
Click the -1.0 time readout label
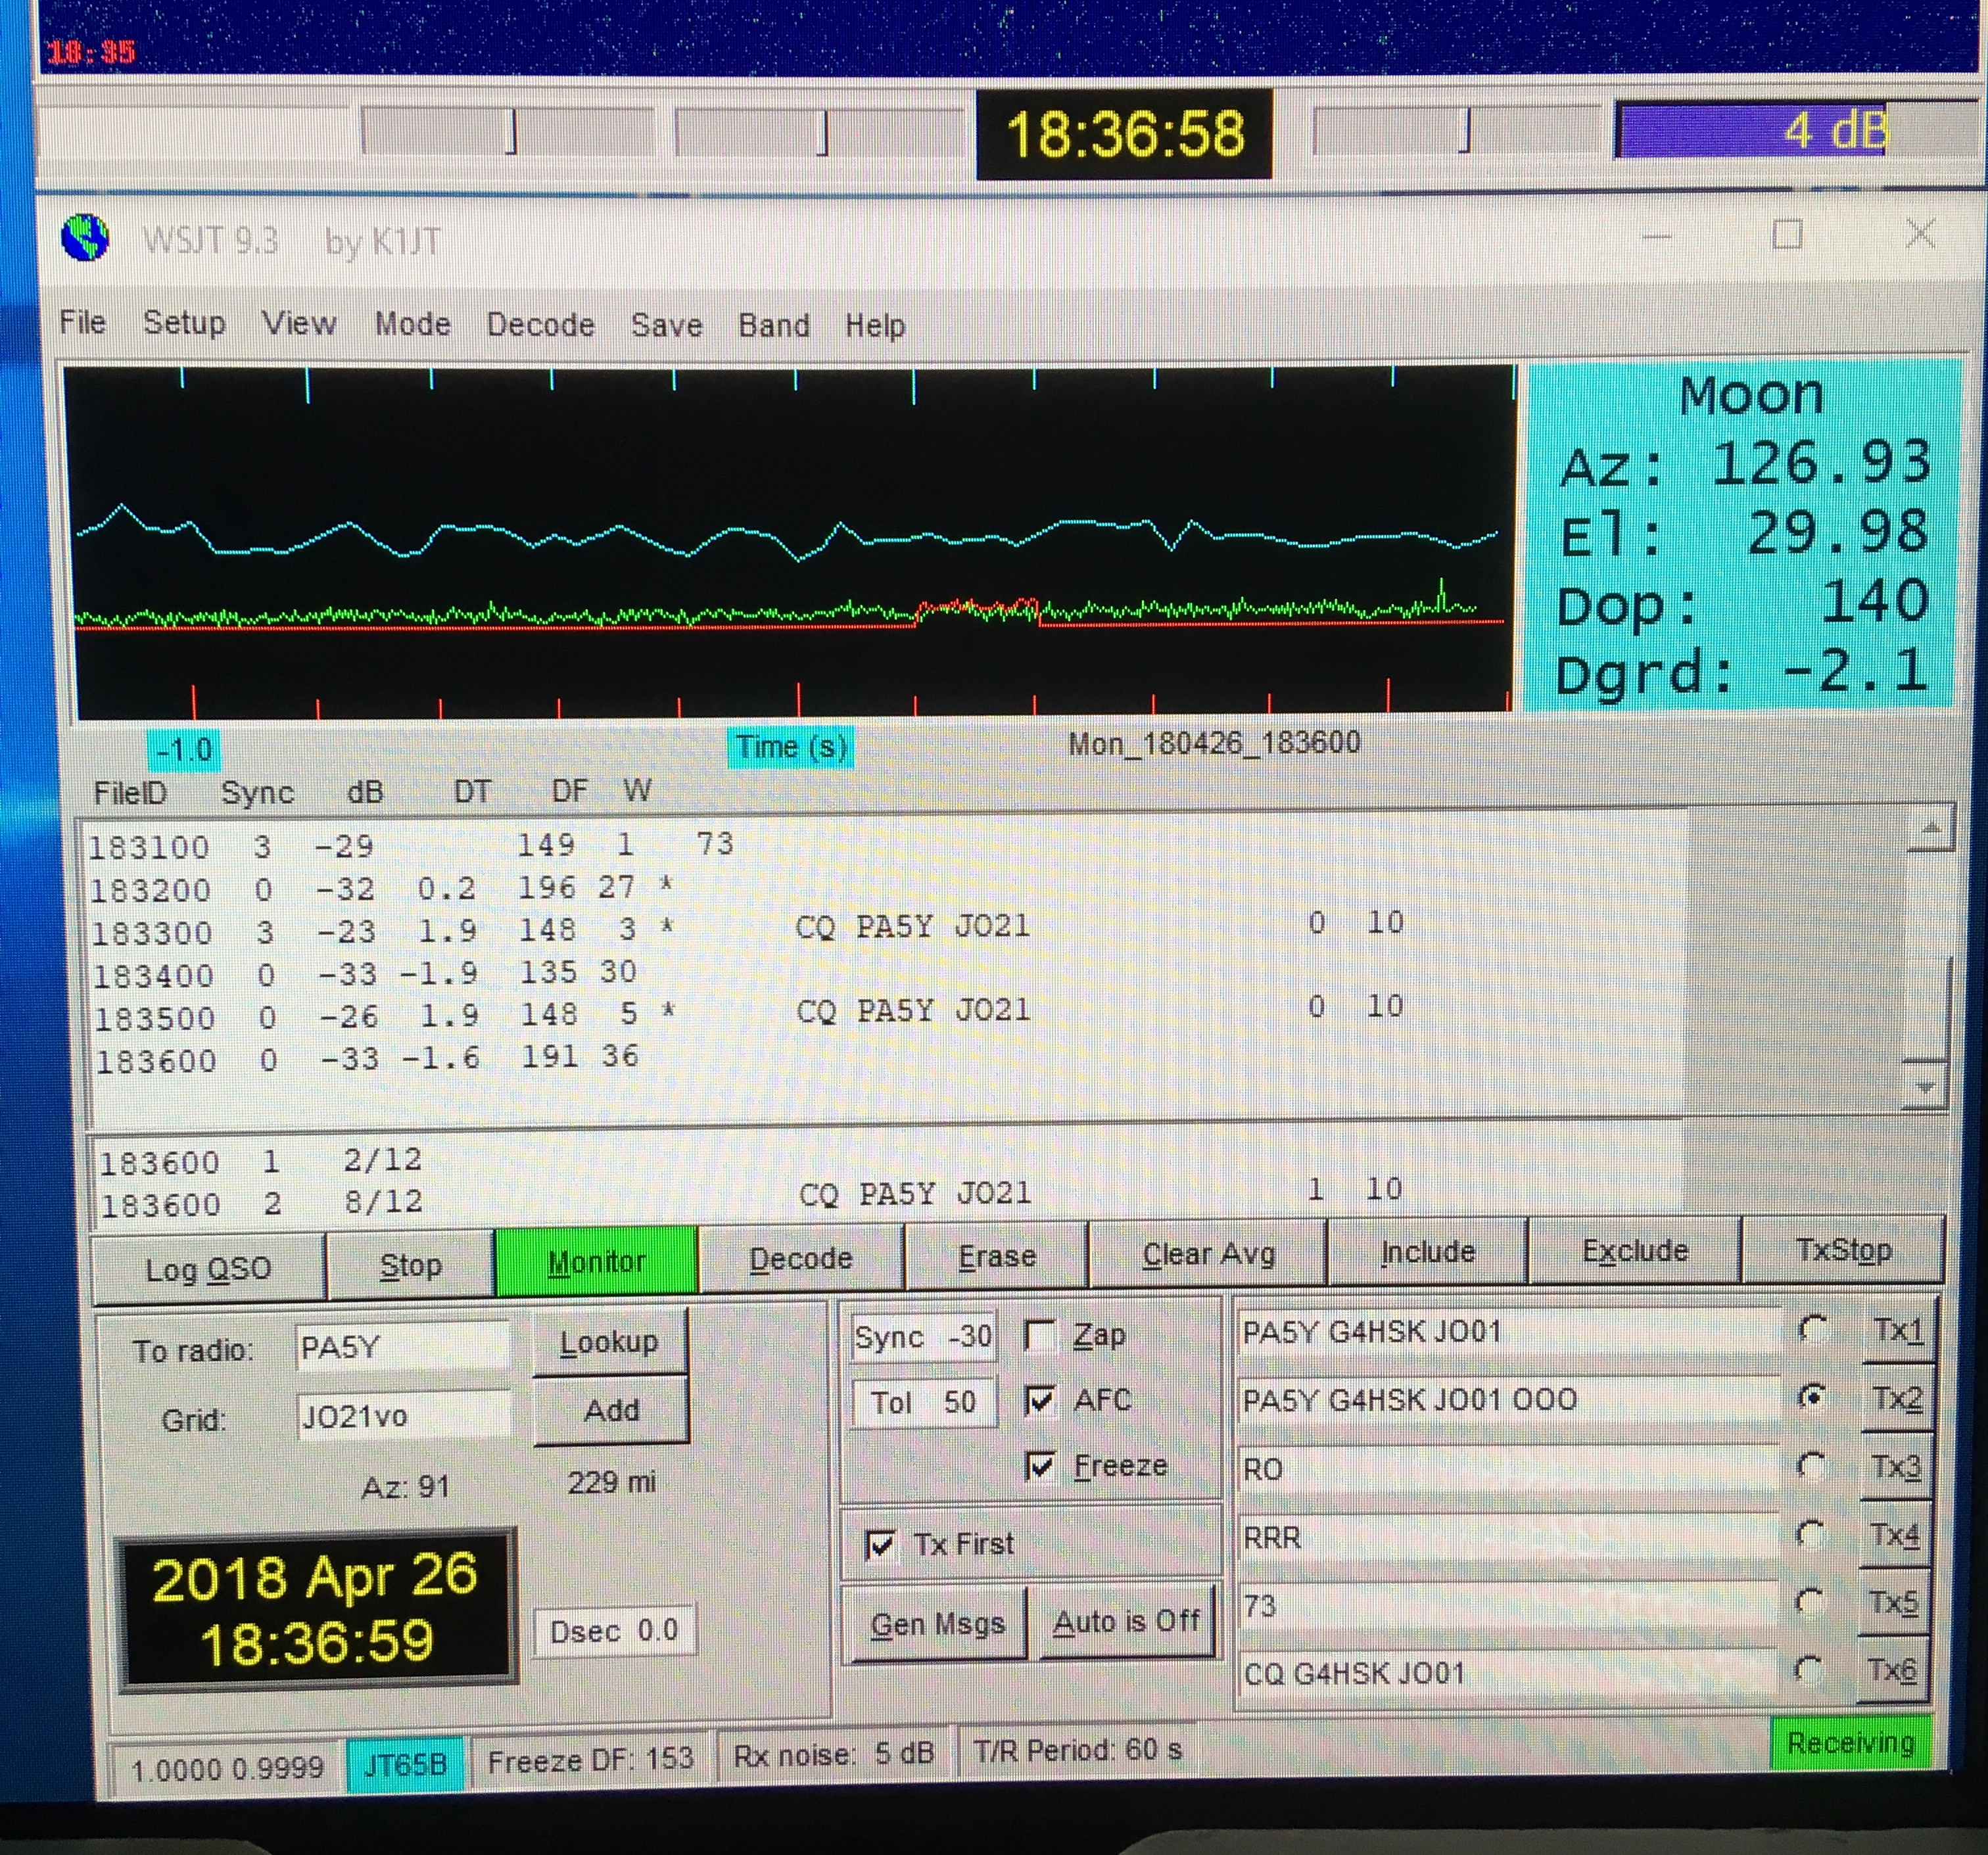point(184,749)
